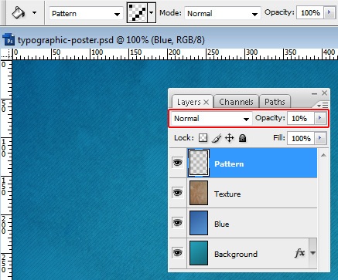The height and width of the screenshot is (280, 338).
Task: Open the pattern picker arrow
Action: (152, 12)
